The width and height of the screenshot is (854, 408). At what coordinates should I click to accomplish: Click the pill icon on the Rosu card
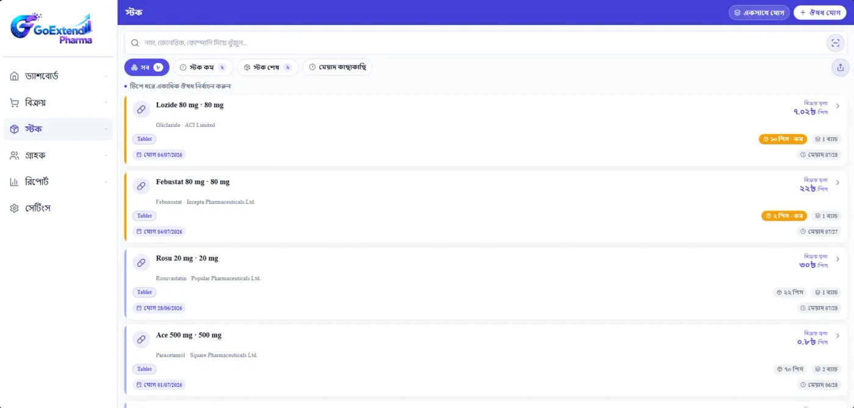point(141,263)
